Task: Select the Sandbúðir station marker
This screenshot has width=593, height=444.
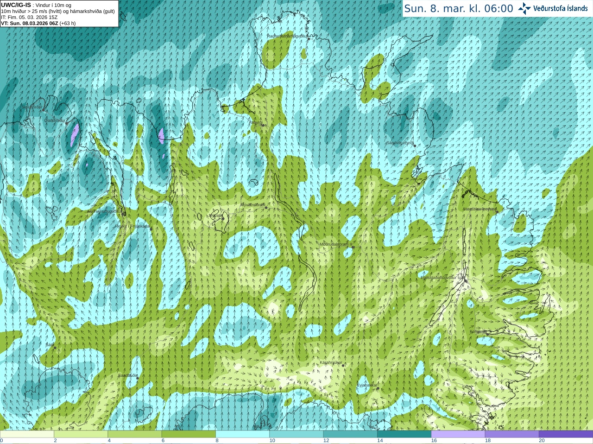Action: [x=137, y=378]
